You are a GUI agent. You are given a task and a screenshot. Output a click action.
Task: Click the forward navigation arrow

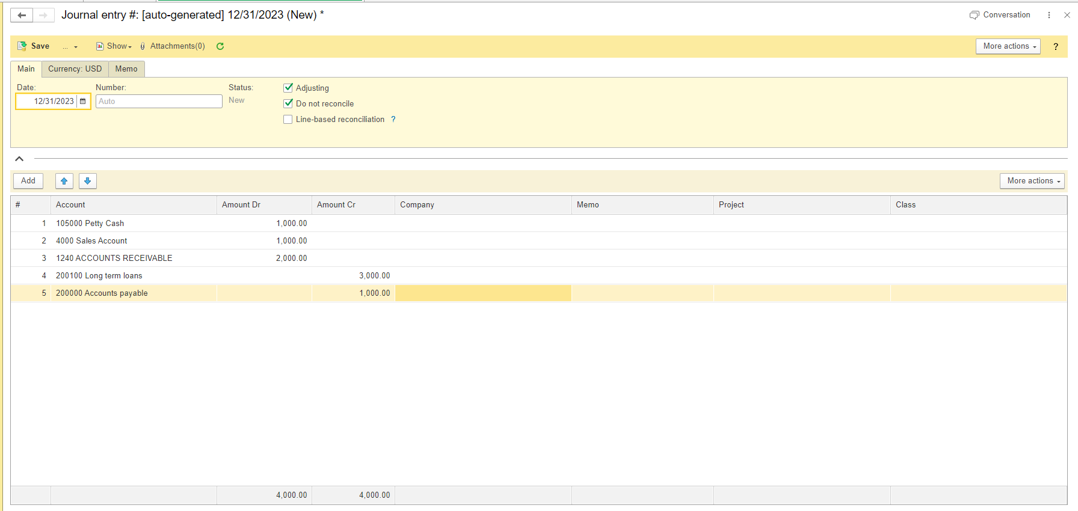43,15
